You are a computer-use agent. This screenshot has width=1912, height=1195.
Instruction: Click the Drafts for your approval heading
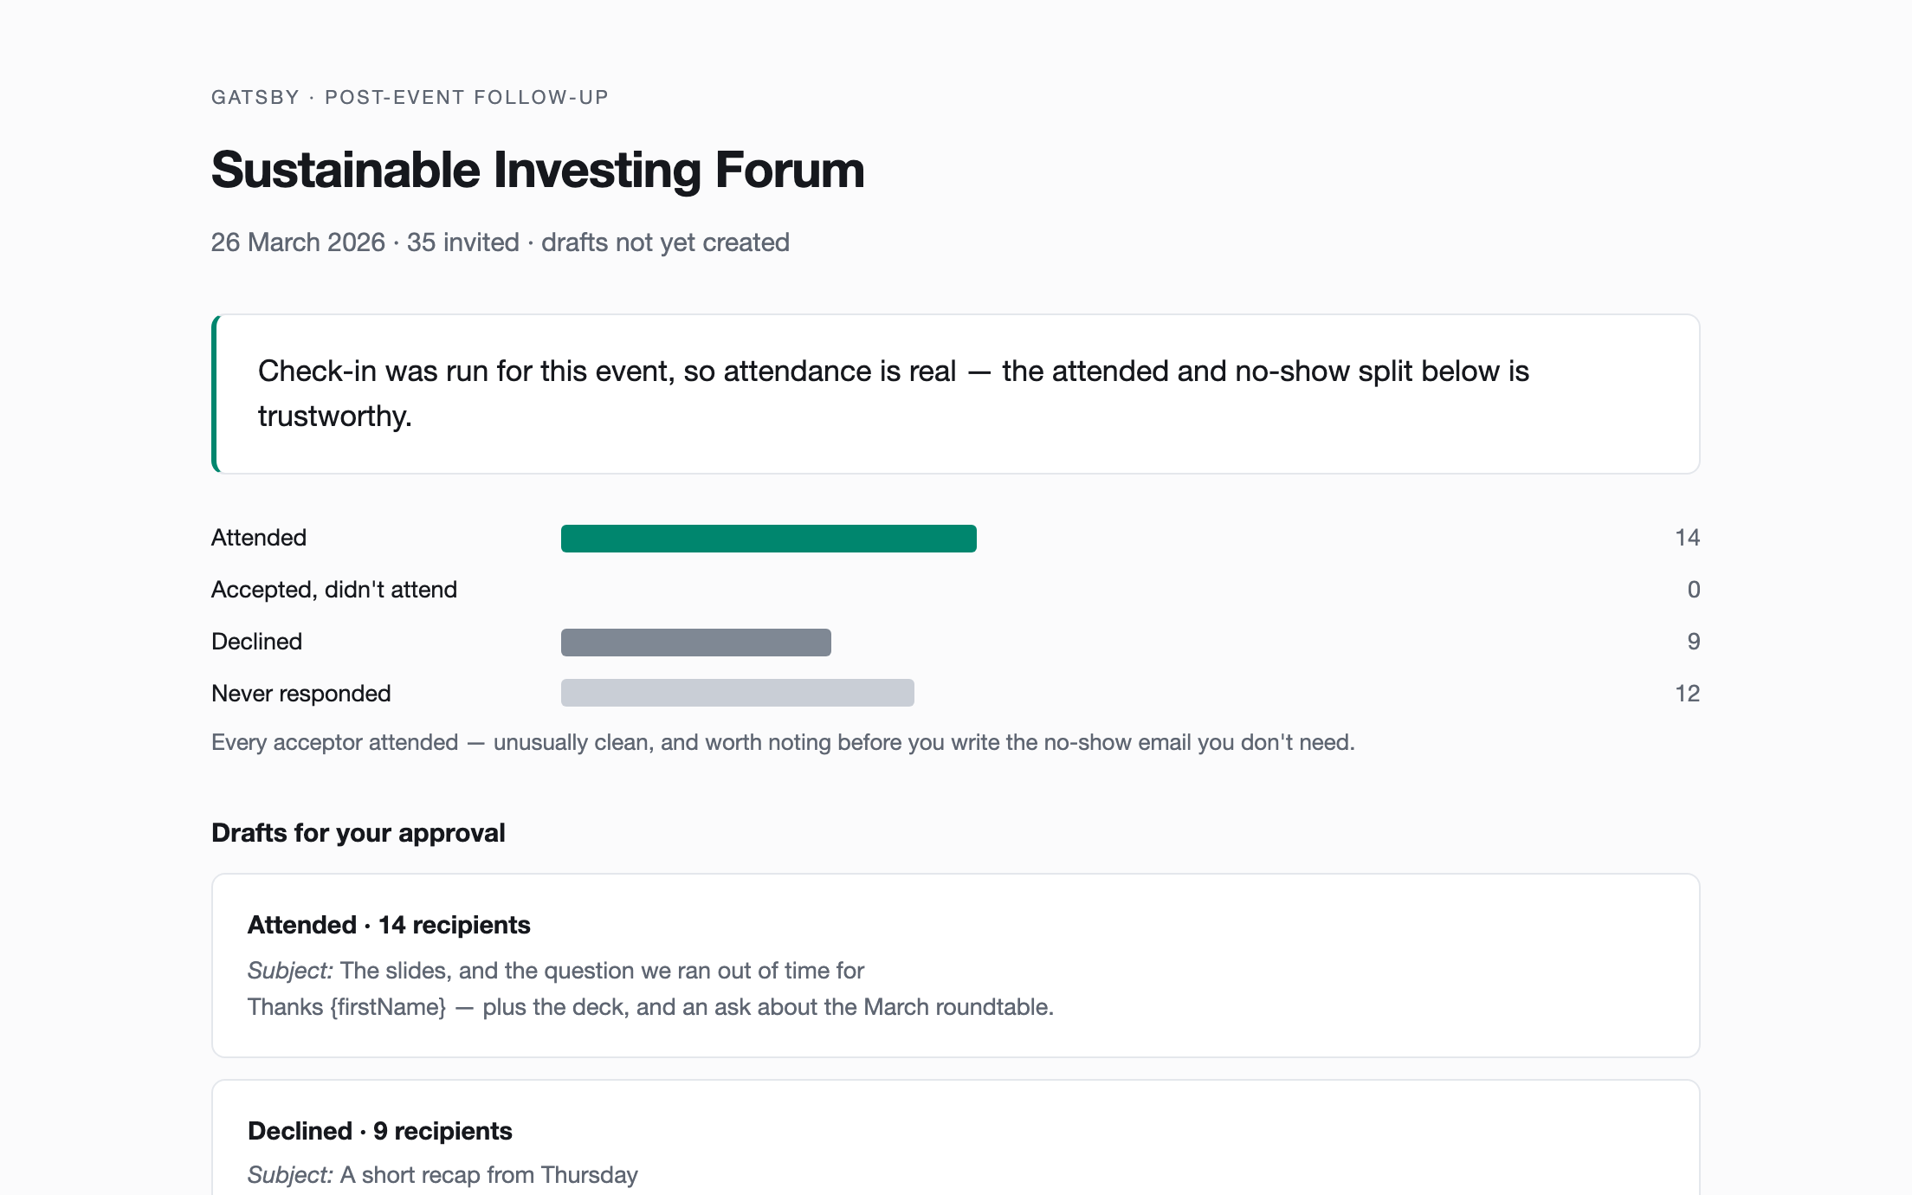pyautogui.click(x=358, y=833)
